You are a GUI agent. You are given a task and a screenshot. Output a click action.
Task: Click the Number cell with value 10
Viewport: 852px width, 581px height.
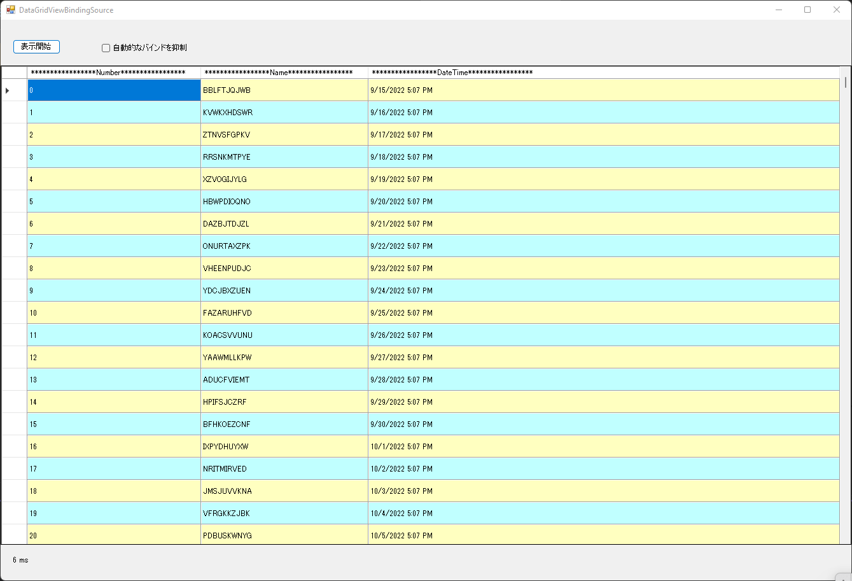(113, 312)
